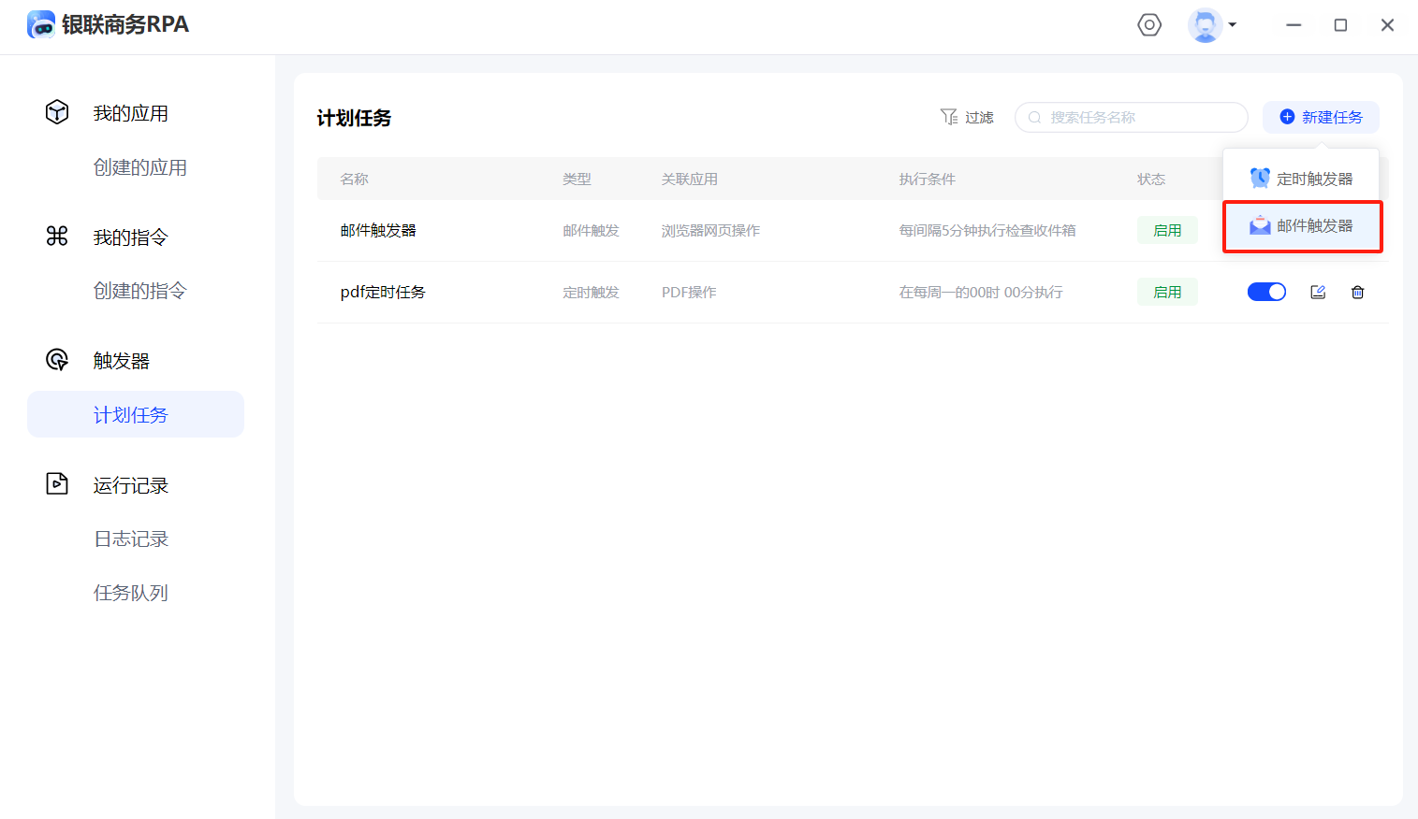Toggle off the pdf定时任务 enable switch
1418x819 pixels.
click(1266, 292)
